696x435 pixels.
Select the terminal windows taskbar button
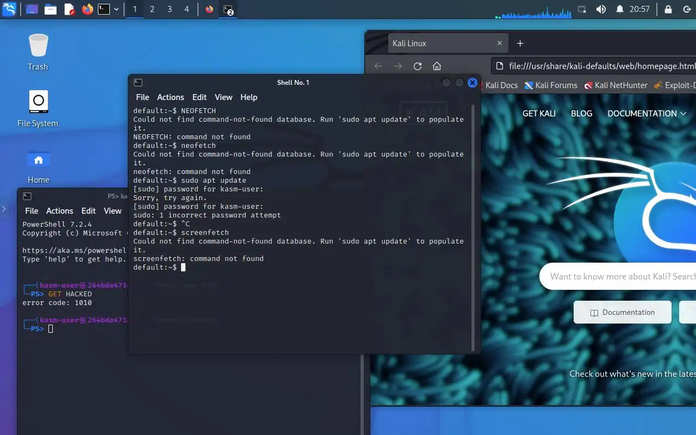click(228, 9)
